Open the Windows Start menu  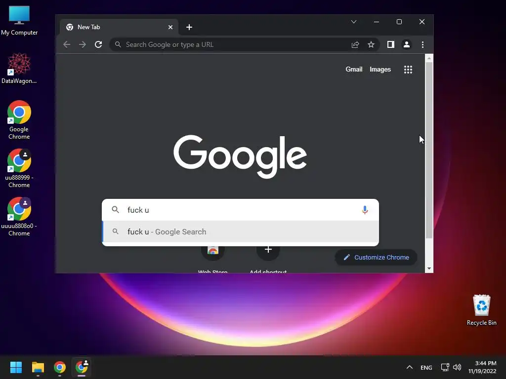point(16,367)
